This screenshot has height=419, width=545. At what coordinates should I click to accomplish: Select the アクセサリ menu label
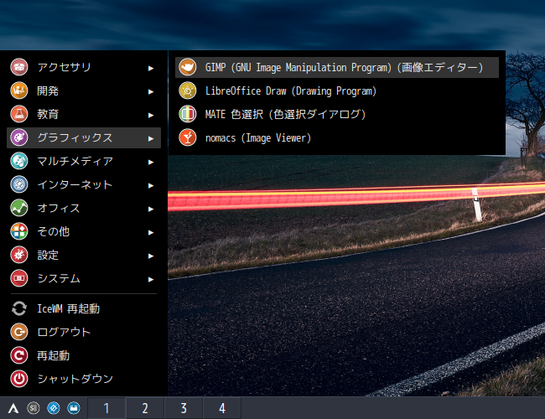pyautogui.click(x=65, y=67)
